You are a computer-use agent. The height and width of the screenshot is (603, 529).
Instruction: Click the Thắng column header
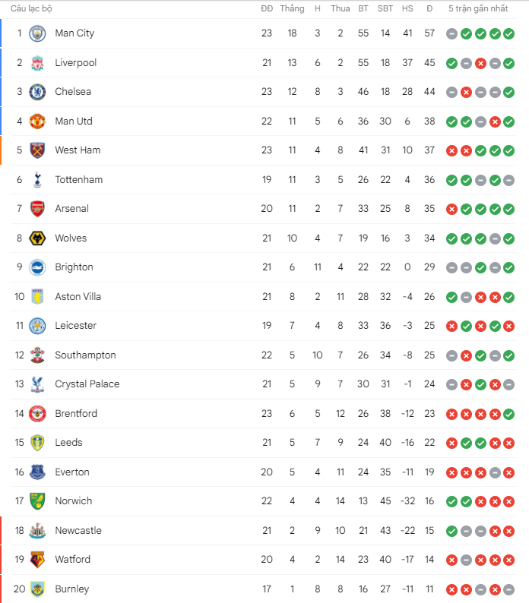point(292,8)
